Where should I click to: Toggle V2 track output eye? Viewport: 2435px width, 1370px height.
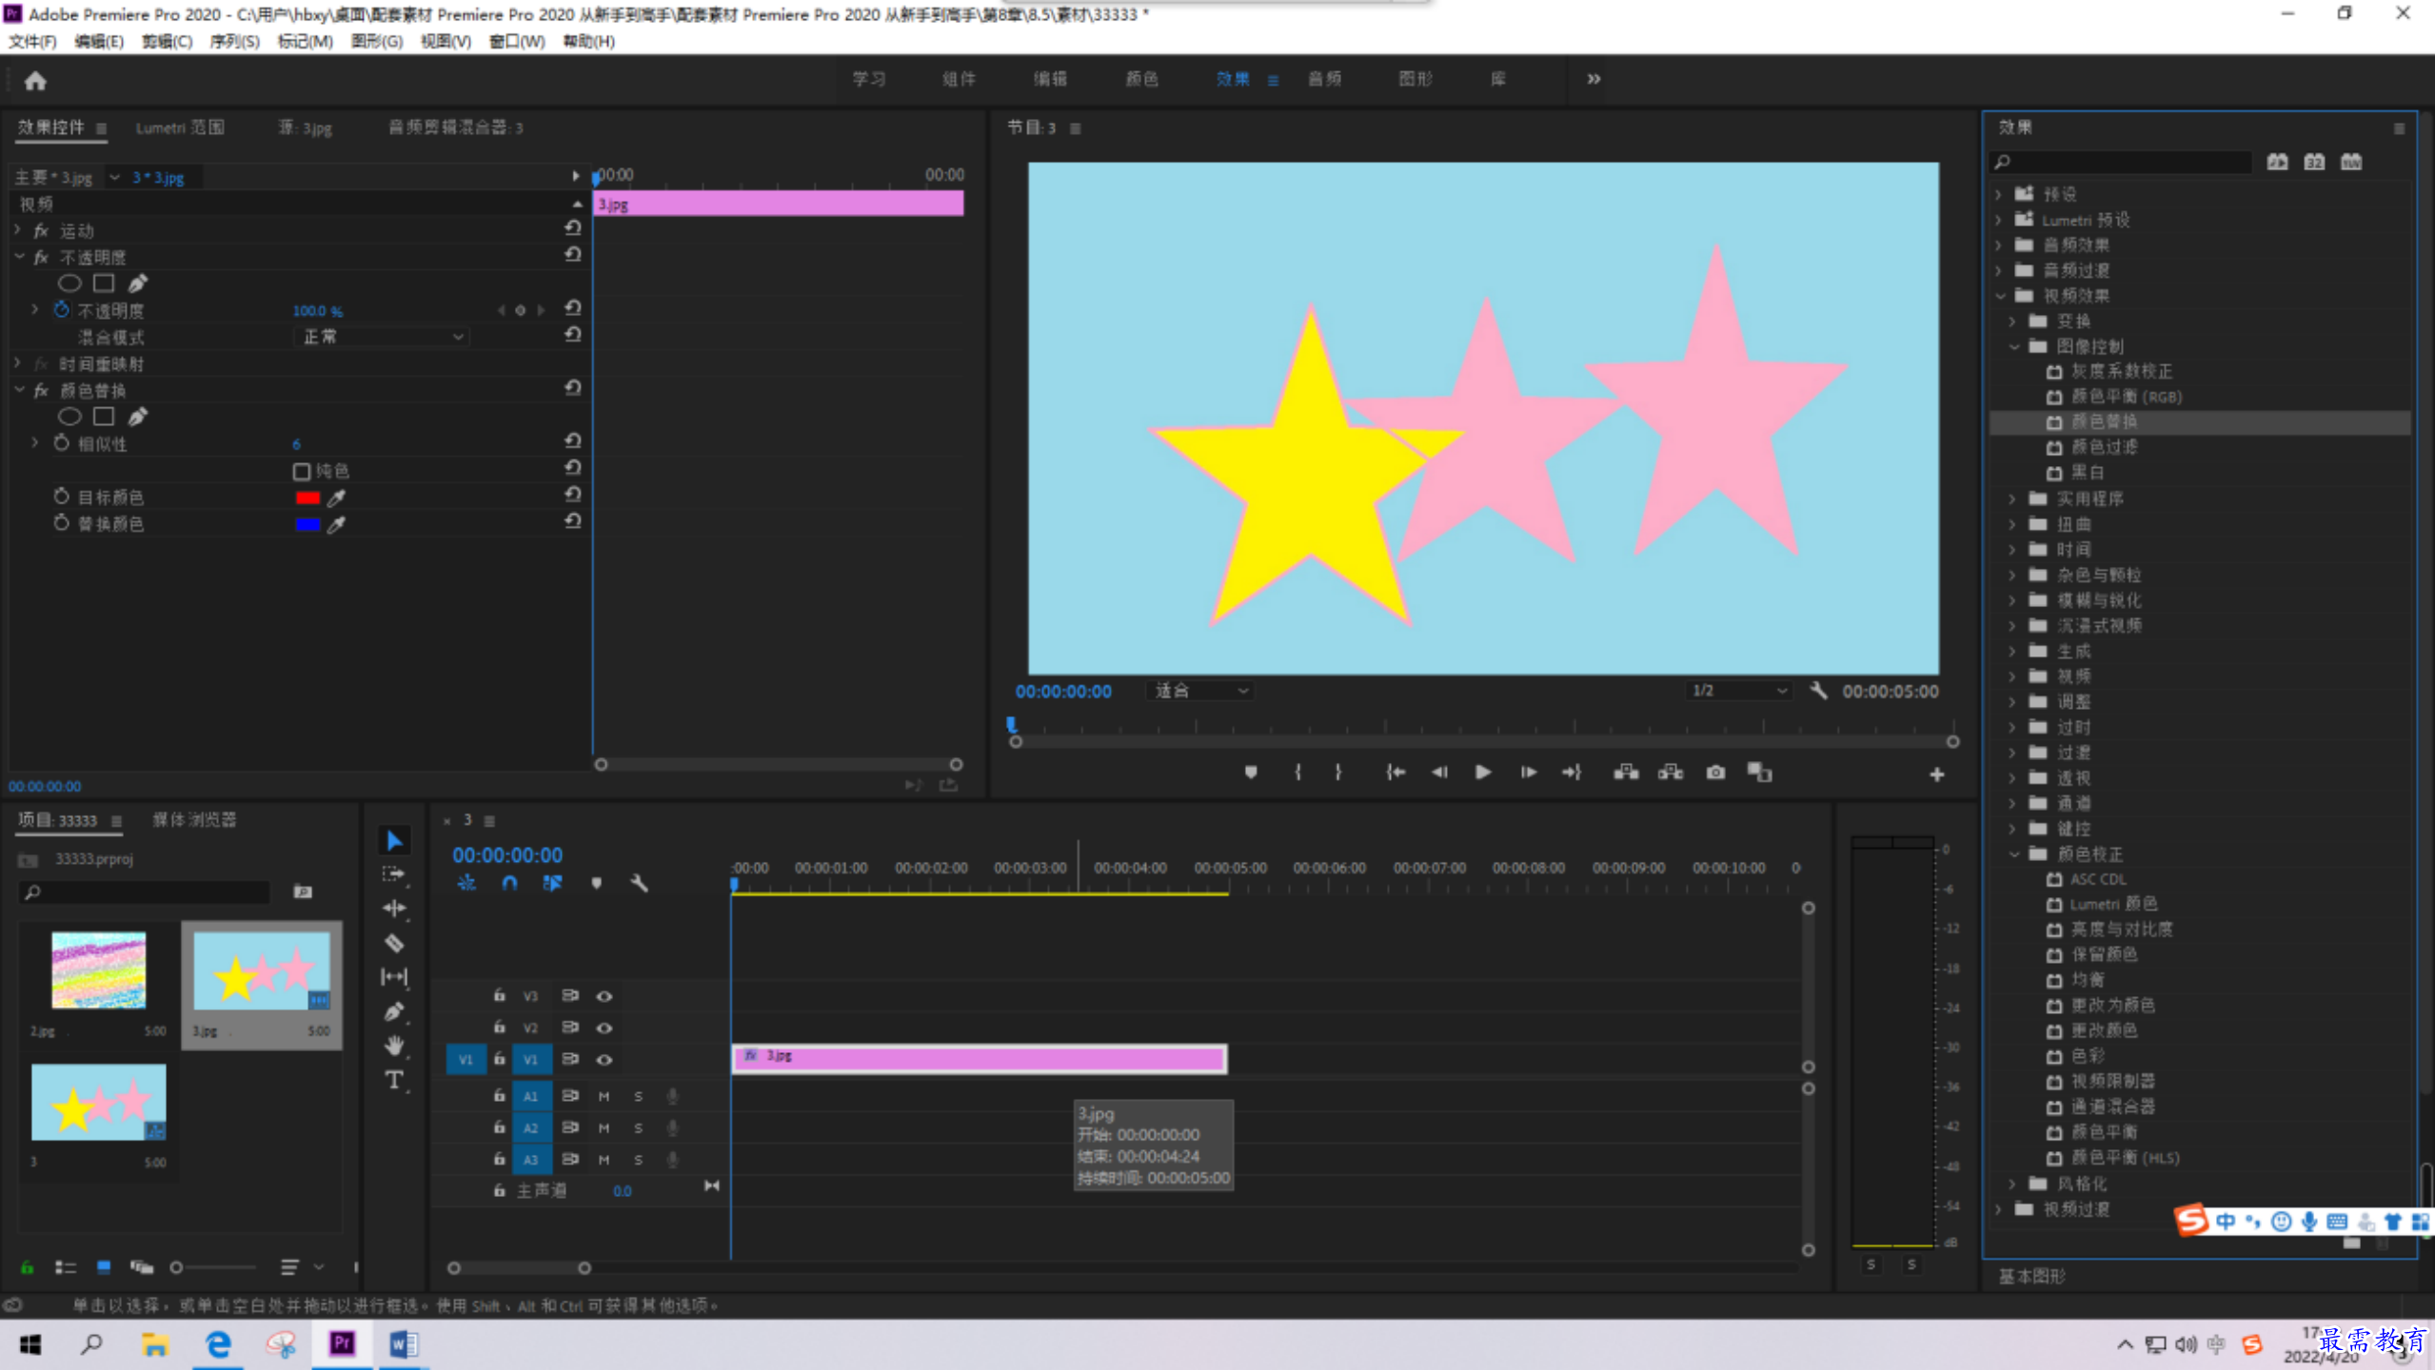(x=604, y=1027)
